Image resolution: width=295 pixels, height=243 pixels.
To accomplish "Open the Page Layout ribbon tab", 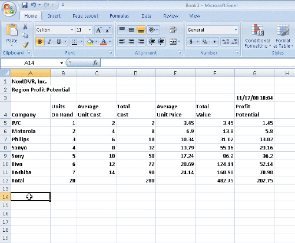I will pyautogui.click(x=85, y=16).
